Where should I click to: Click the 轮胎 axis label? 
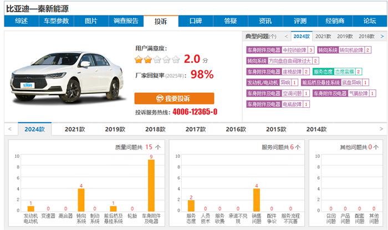(x=132, y=216)
